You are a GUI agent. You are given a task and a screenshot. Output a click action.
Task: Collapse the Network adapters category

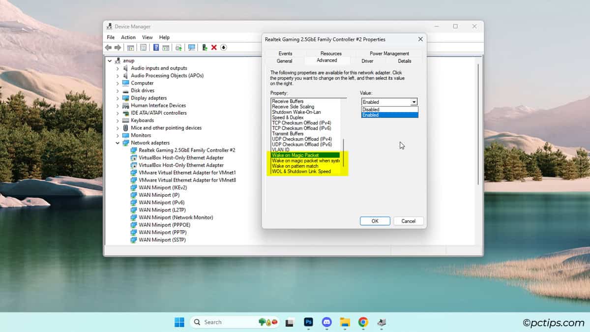(x=118, y=143)
